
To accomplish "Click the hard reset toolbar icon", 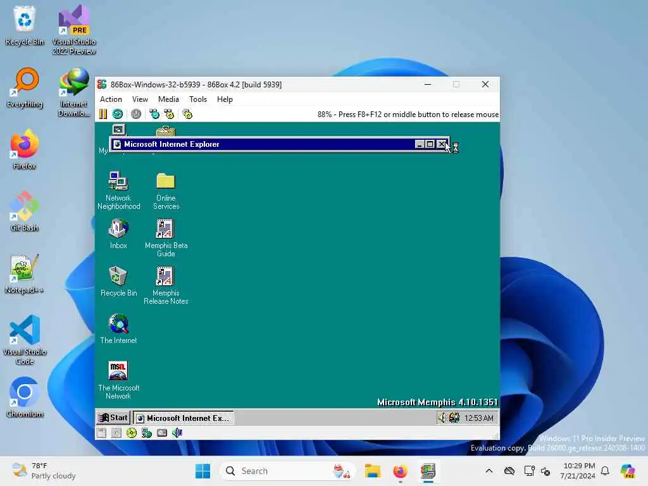I will coord(118,114).
